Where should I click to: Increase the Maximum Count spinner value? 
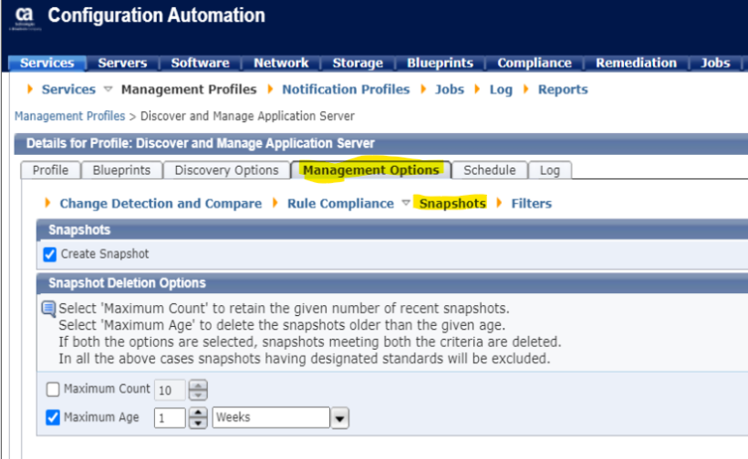click(x=198, y=384)
